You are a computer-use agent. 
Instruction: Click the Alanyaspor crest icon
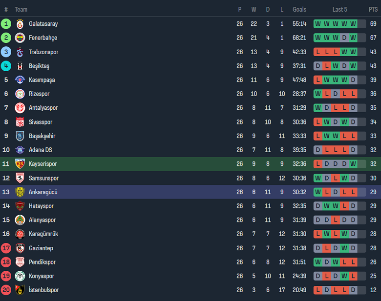20,220
